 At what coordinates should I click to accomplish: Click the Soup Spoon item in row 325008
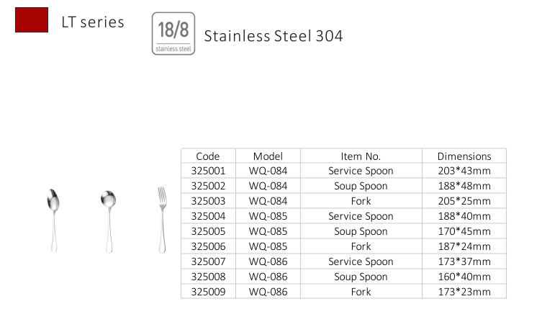361,277
